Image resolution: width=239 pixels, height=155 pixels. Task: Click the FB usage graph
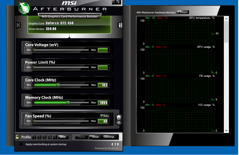(x=180, y=90)
